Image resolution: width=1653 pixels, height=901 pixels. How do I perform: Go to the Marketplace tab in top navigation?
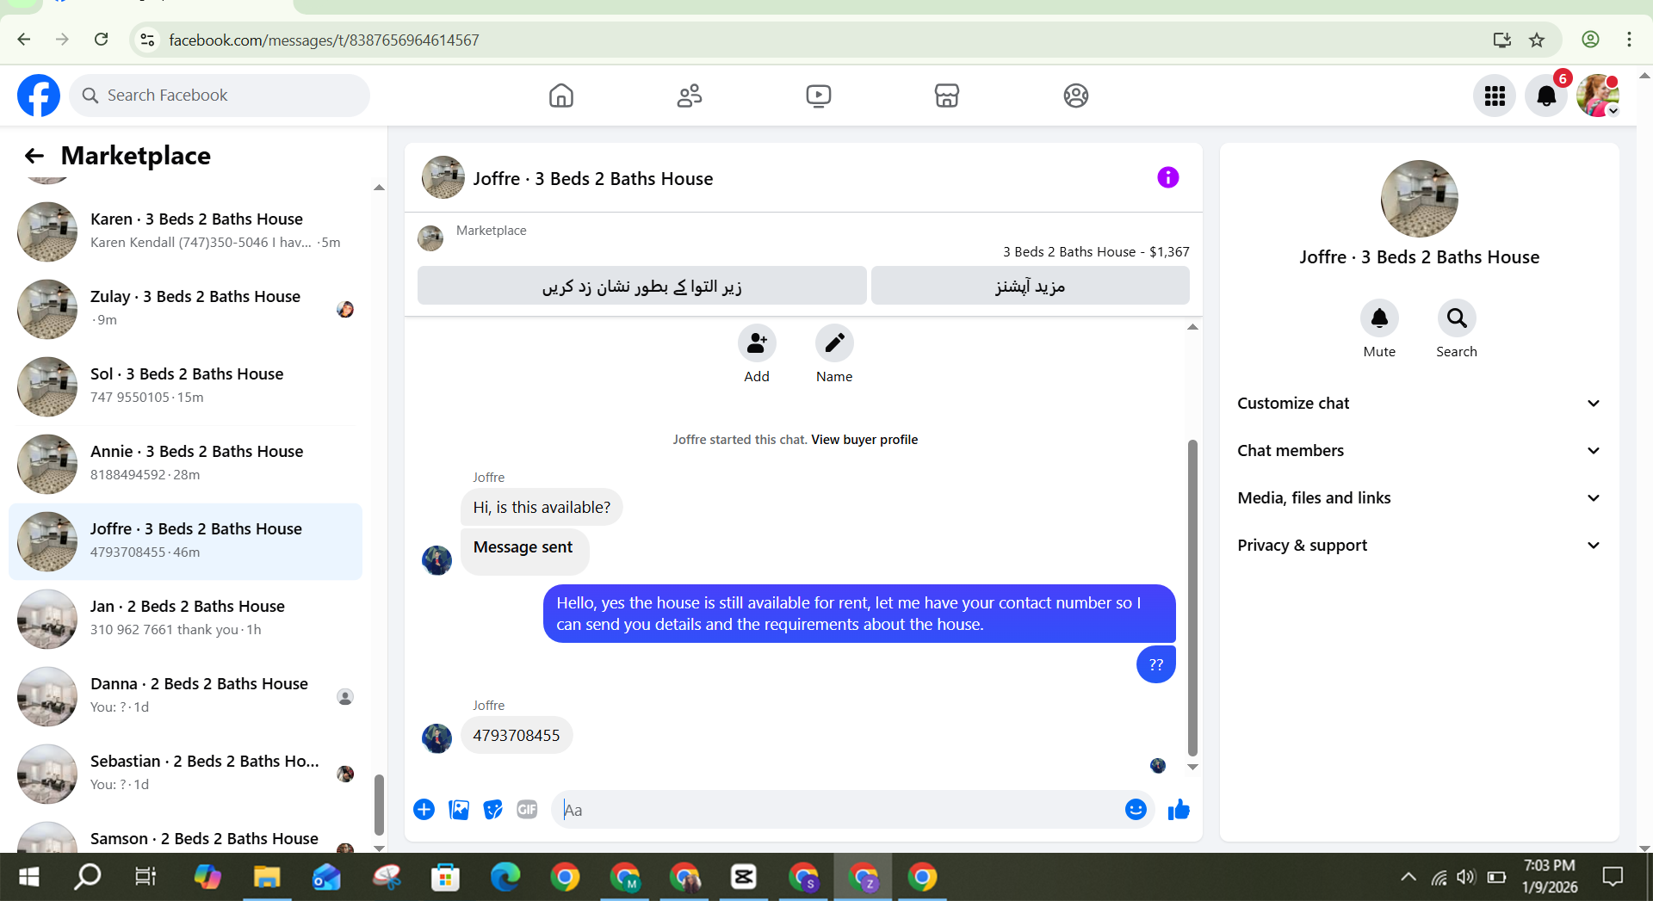947,96
